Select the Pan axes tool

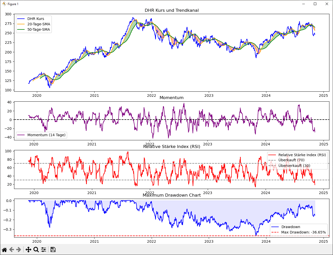[x=28, y=250]
